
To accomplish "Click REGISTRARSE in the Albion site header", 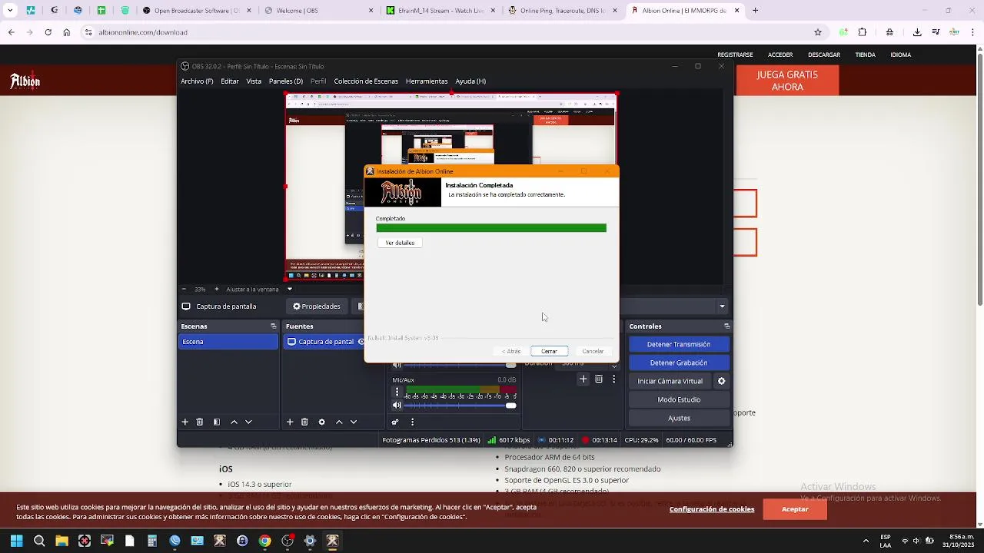I will (735, 55).
